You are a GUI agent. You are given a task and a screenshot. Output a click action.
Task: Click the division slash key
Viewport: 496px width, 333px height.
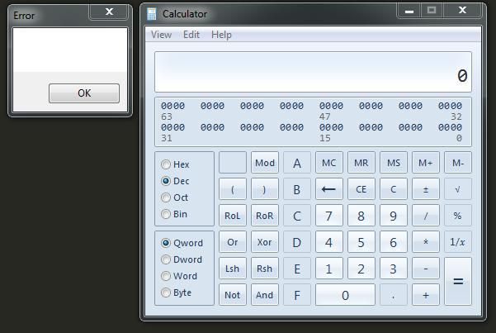(x=426, y=216)
